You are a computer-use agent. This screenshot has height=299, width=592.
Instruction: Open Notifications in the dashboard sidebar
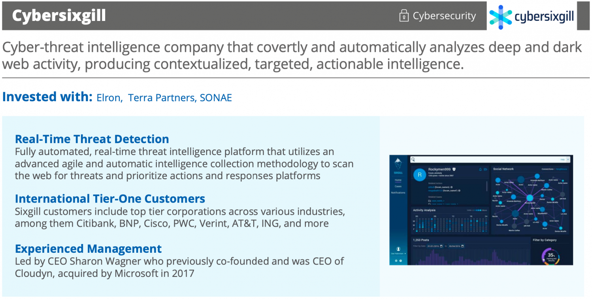398,193
